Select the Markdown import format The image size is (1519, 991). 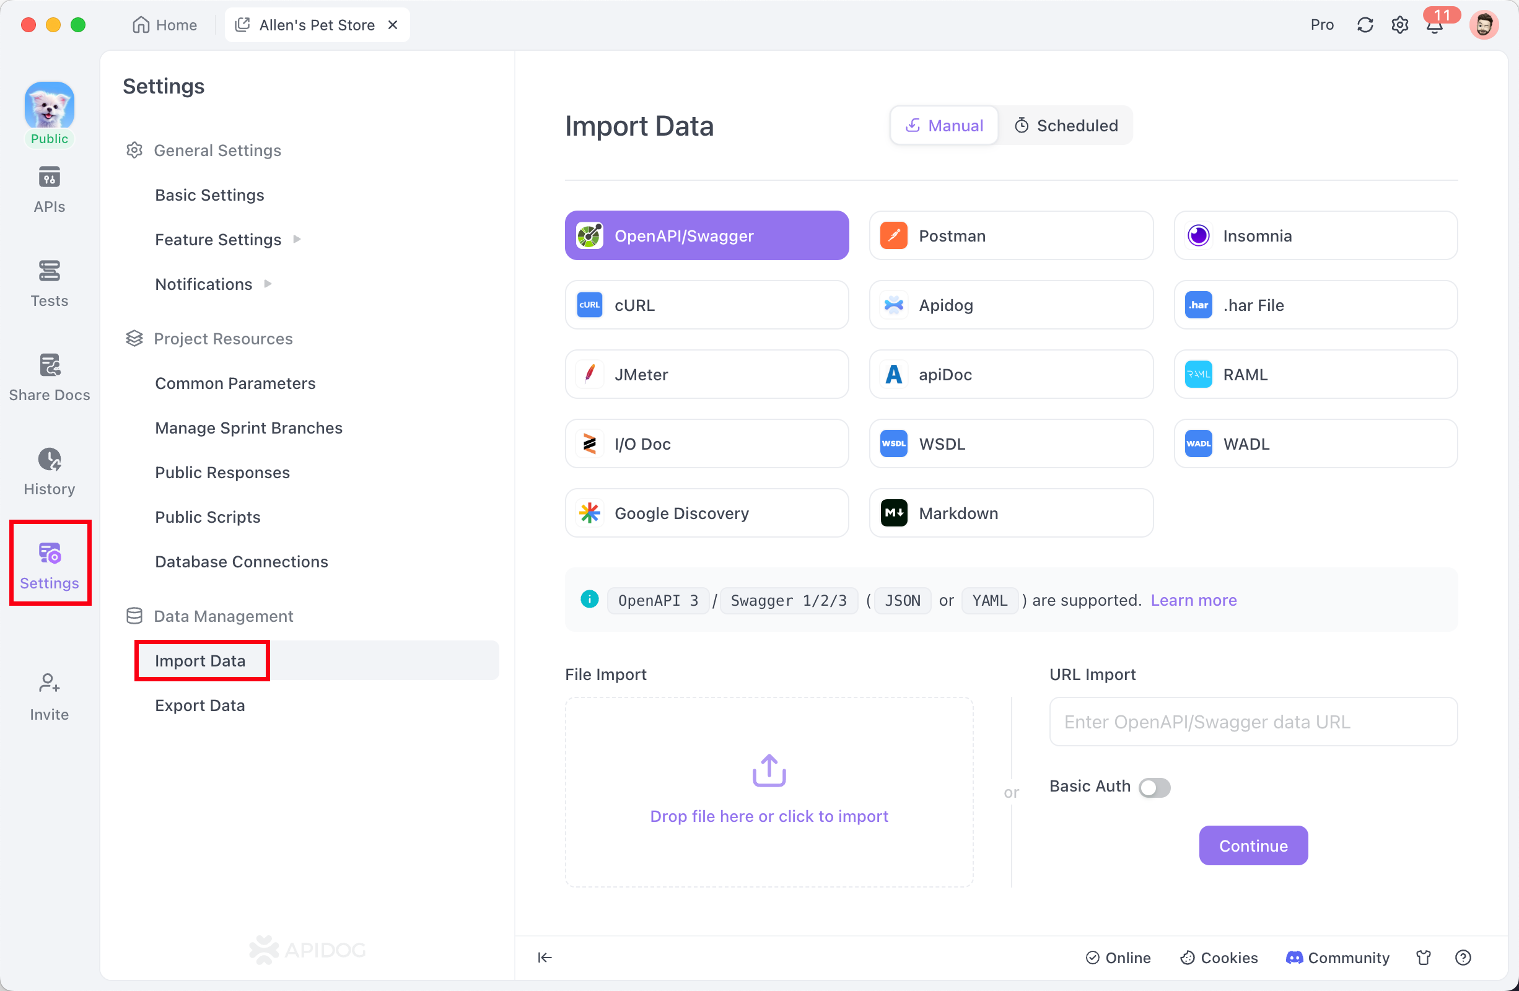pos(1011,513)
